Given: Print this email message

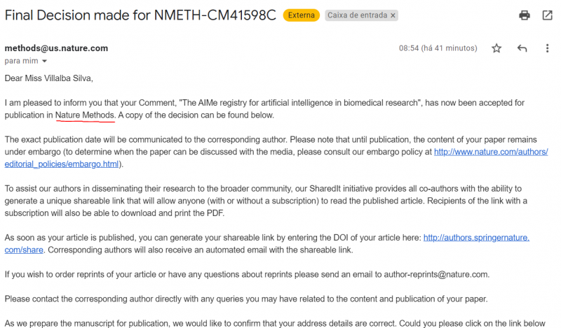Looking at the screenshot, I should (525, 15).
